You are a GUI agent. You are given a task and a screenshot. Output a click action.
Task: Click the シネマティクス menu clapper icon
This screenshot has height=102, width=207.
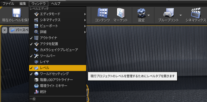click(36, 20)
